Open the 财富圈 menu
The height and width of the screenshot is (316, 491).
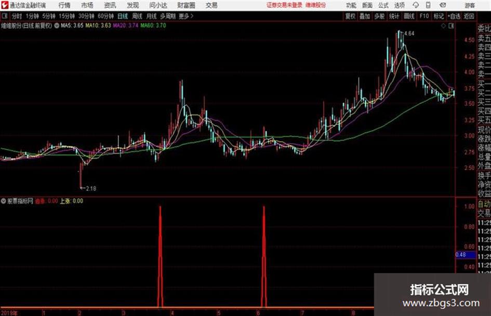coord(186,5)
